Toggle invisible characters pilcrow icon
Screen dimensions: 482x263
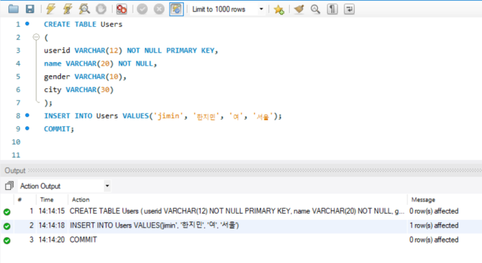pos(332,9)
